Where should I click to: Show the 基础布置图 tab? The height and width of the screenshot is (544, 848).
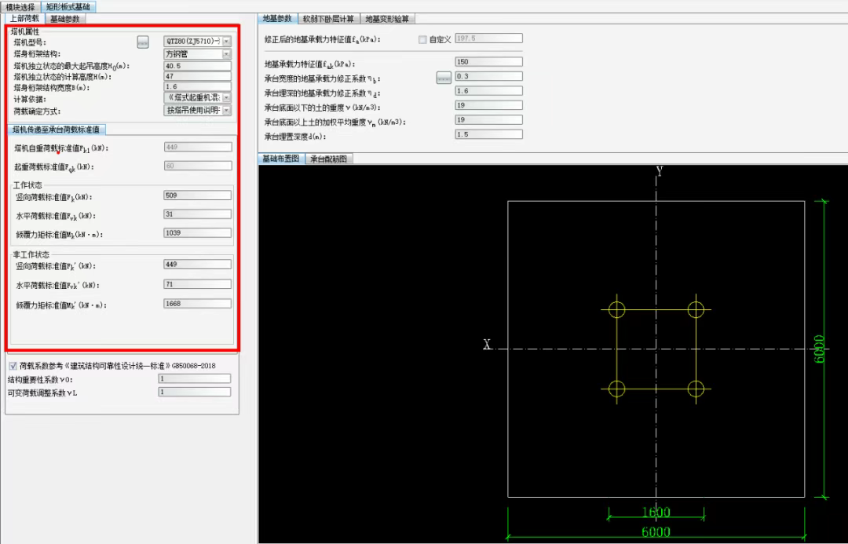281,159
